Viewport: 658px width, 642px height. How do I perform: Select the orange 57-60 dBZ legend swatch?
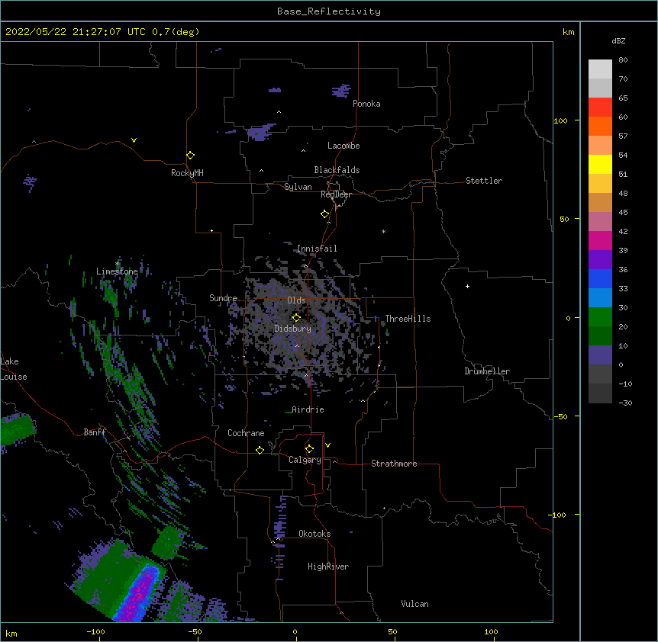click(x=600, y=127)
